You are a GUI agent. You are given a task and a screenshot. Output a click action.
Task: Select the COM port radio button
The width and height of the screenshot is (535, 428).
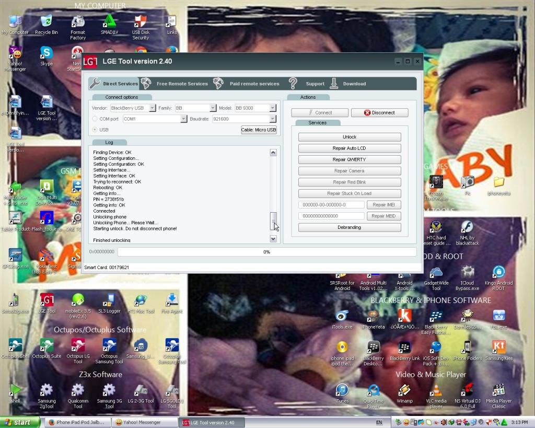click(x=95, y=119)
